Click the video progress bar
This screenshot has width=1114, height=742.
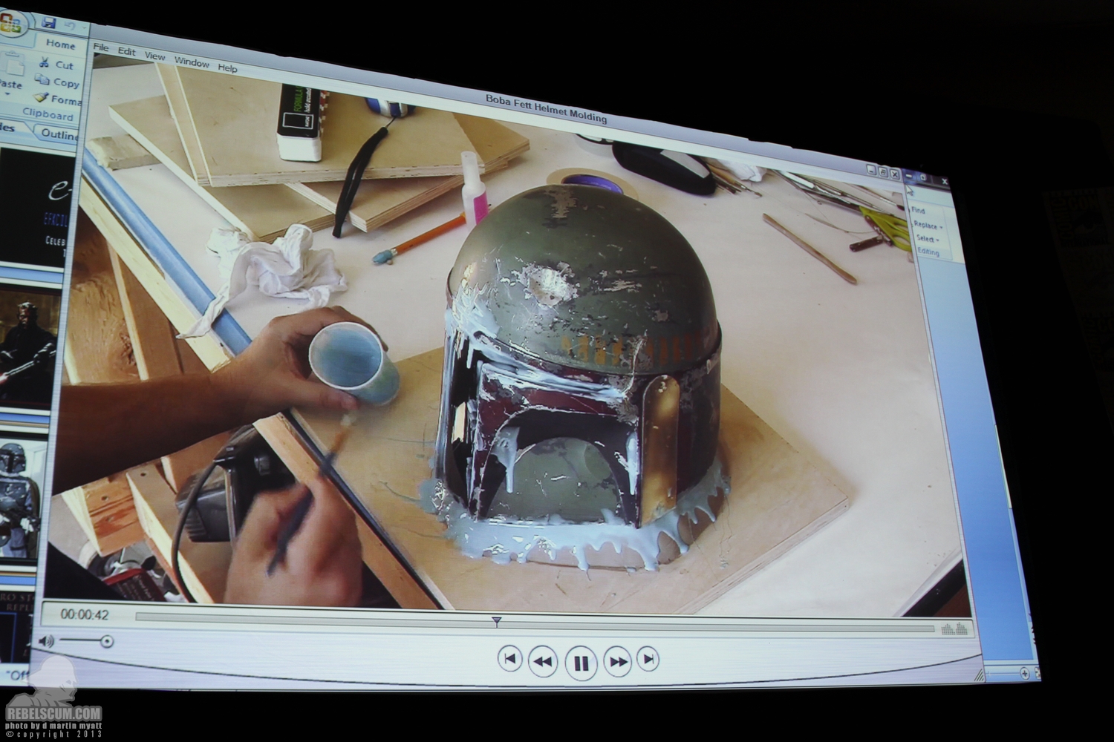coord(535,622)
